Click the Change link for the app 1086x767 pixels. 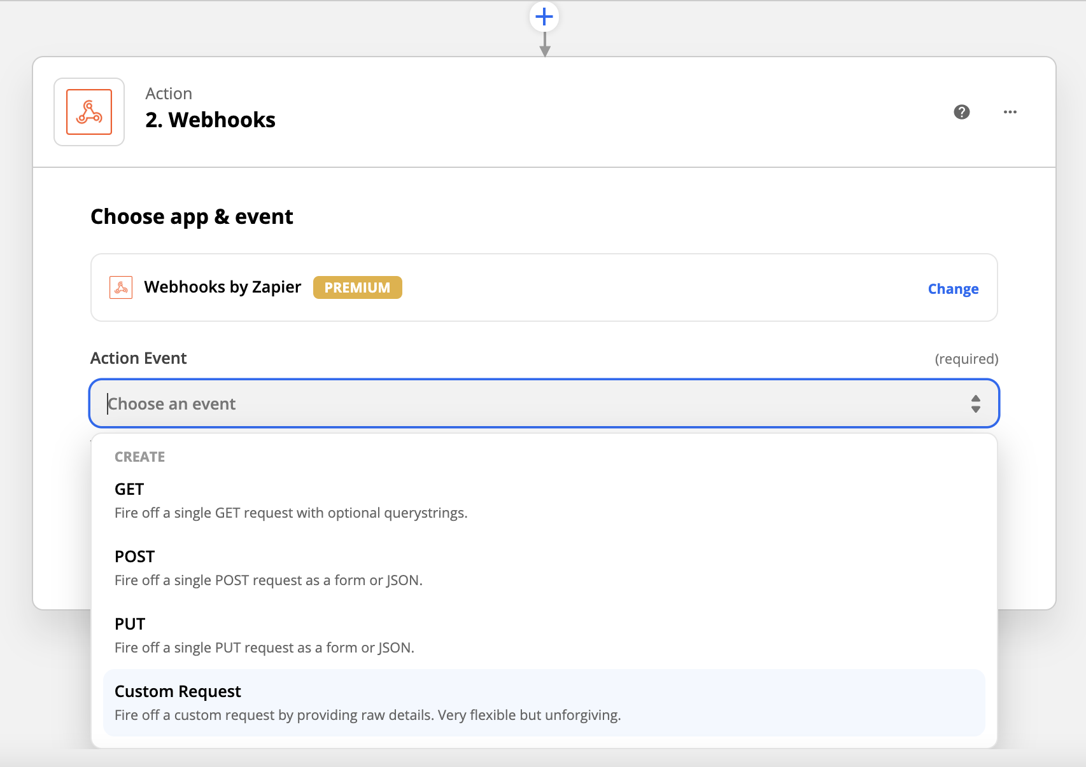953,289
